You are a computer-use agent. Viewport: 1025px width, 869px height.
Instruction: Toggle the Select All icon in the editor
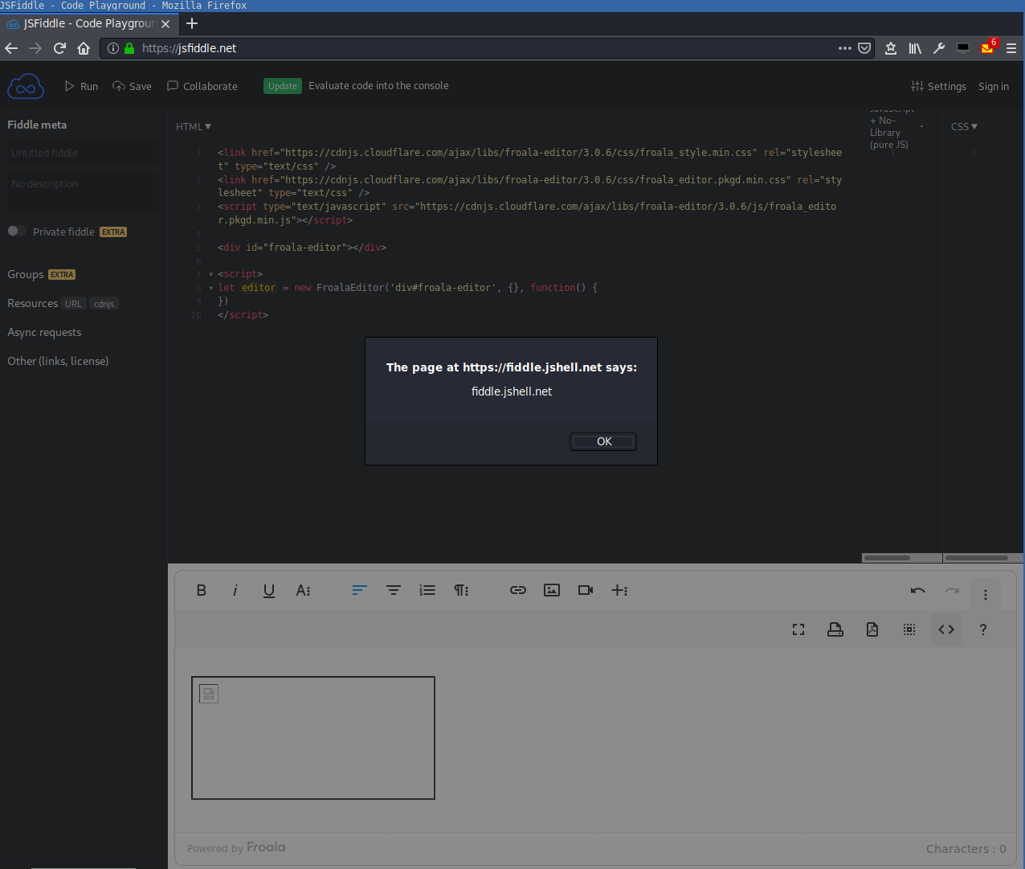[909, 629]
